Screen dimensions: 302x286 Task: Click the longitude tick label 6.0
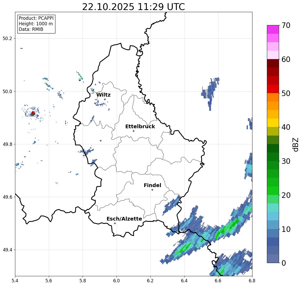[x=117, y=281]
